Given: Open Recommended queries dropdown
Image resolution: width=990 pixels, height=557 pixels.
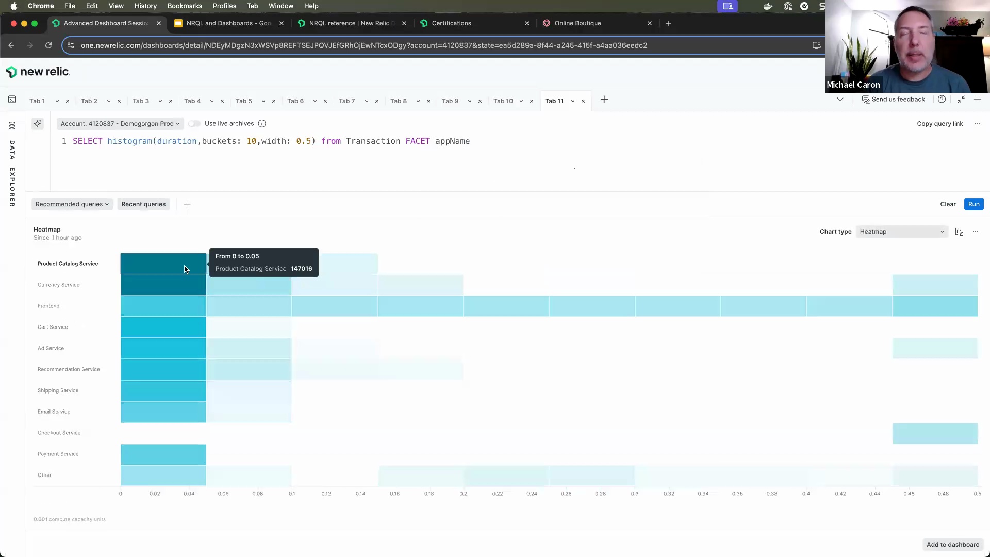Looking at the screenshot, I should click(72, 205).
